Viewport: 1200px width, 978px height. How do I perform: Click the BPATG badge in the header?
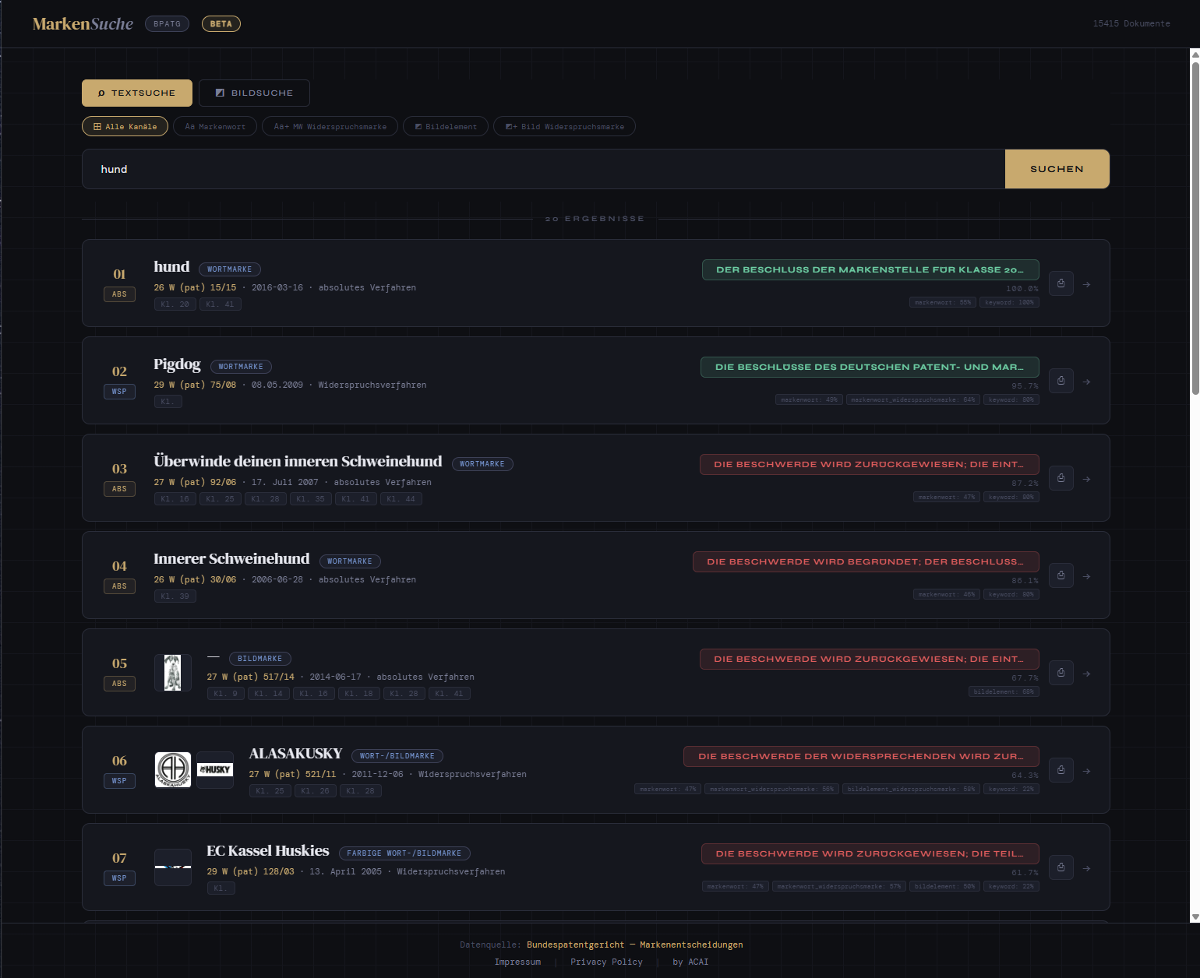(167, 24)
